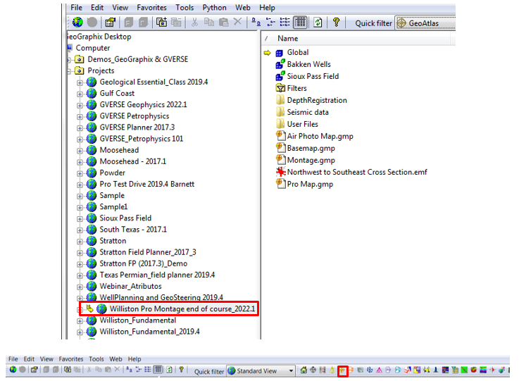Expand the Sioux Pass Field project in the tree
The width and height of the screenshot is (519, 381).
[80, 219]
